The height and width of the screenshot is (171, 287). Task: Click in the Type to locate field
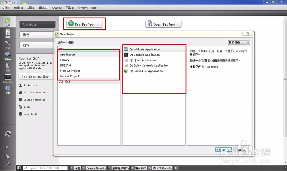pos(45,168)
